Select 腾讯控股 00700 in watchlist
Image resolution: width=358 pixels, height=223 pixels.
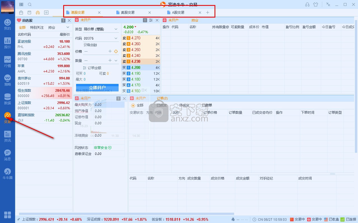(44, 56)
